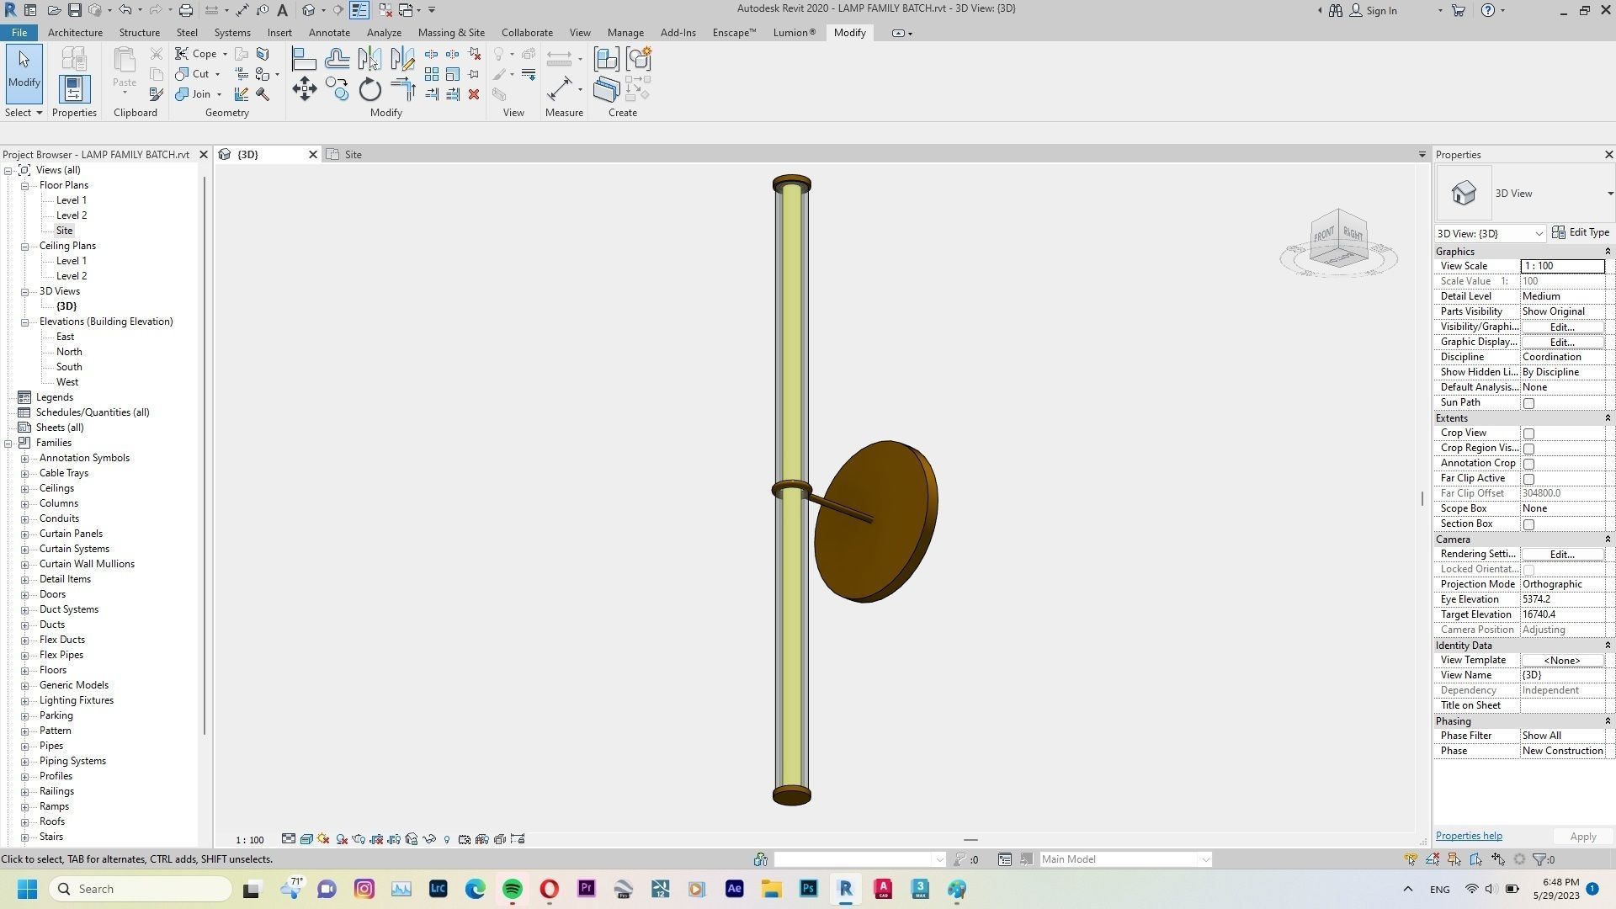Toggle the Crop Region Visible checkbox
This screenshot has width=1616, height=909.
point(1528,449)
